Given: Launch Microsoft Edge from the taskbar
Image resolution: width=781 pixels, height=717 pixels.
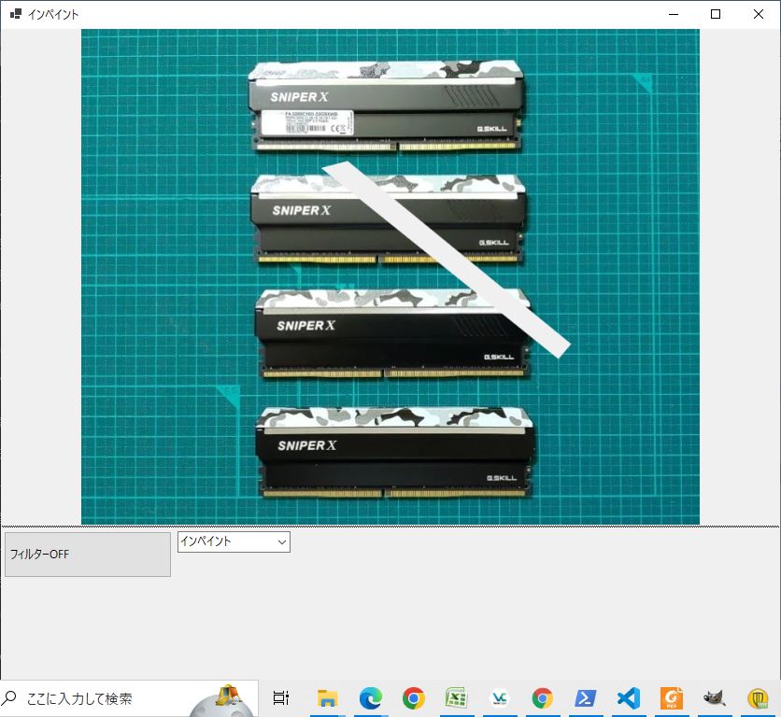Looking at the screenshot, I should (x=371, y=698).
